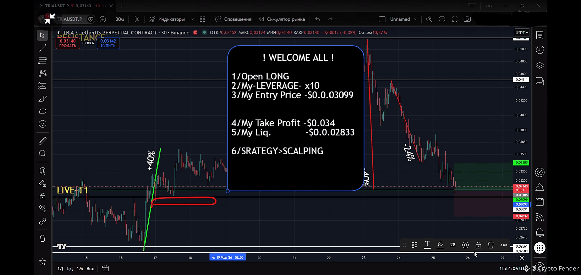Screen dimensions: 581x275
Task: Open the Fibonacci retracement tools
Action: [x=42, y=61]
